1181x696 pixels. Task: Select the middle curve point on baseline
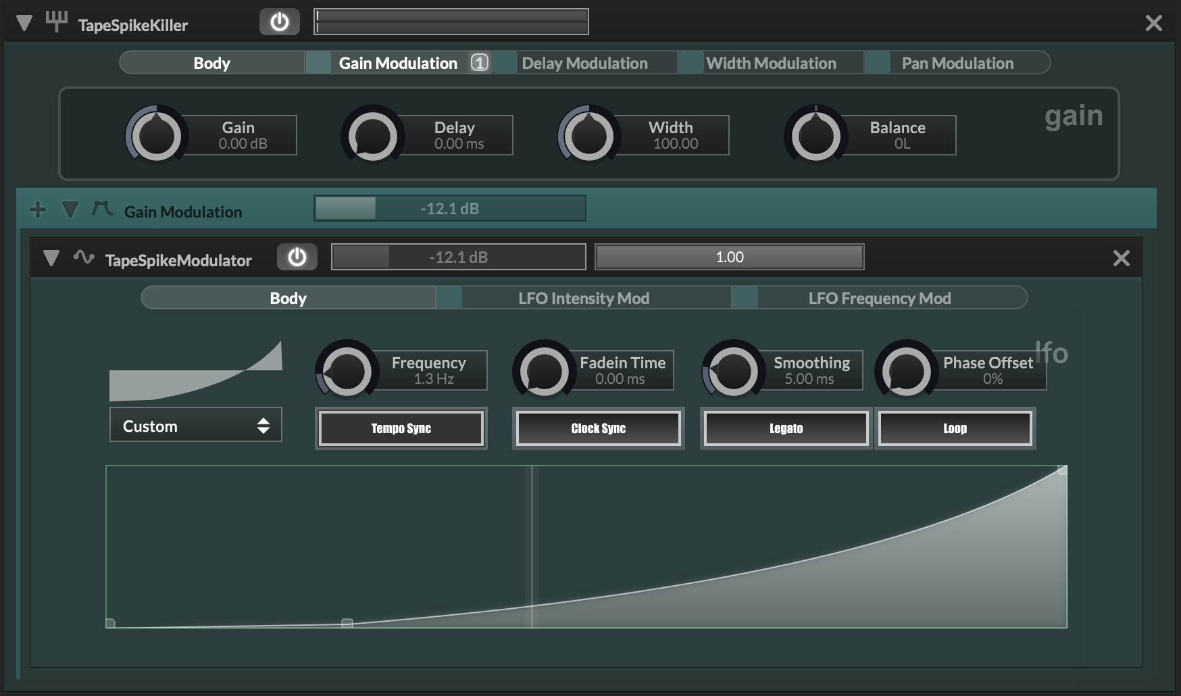(x=347, y=624)
